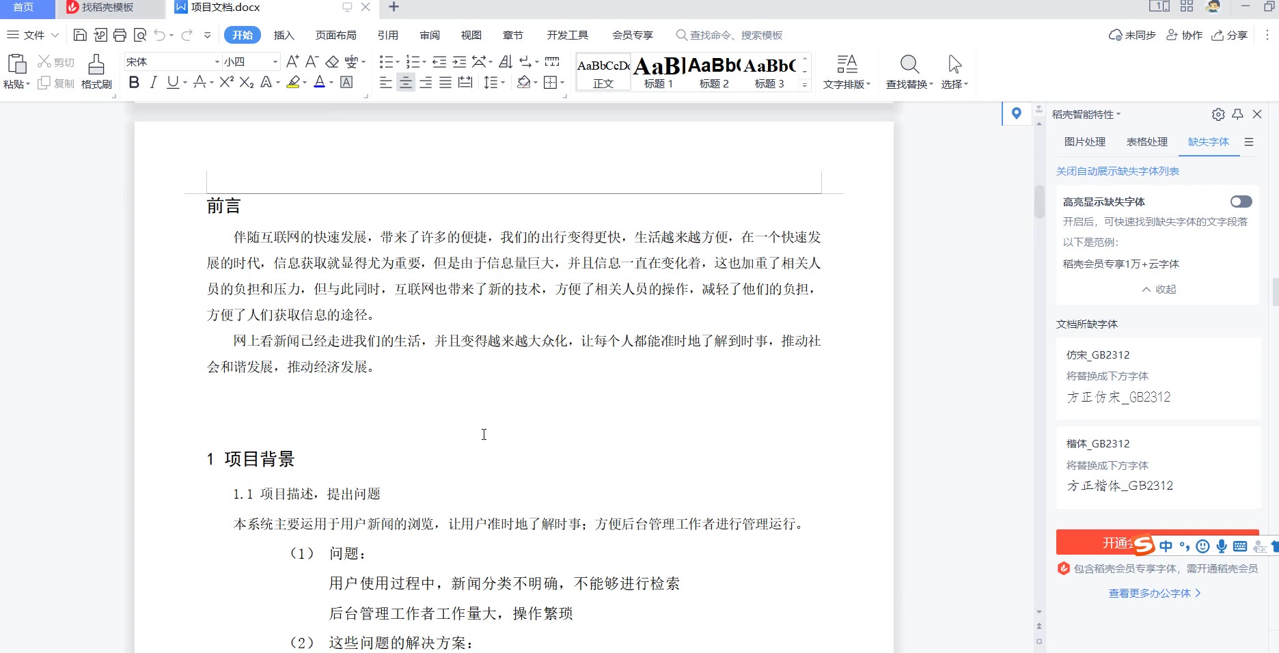Open panel tabs overflow menu icon
The height and width of the screenshot is (653, 1279).
click(1249, 142)
